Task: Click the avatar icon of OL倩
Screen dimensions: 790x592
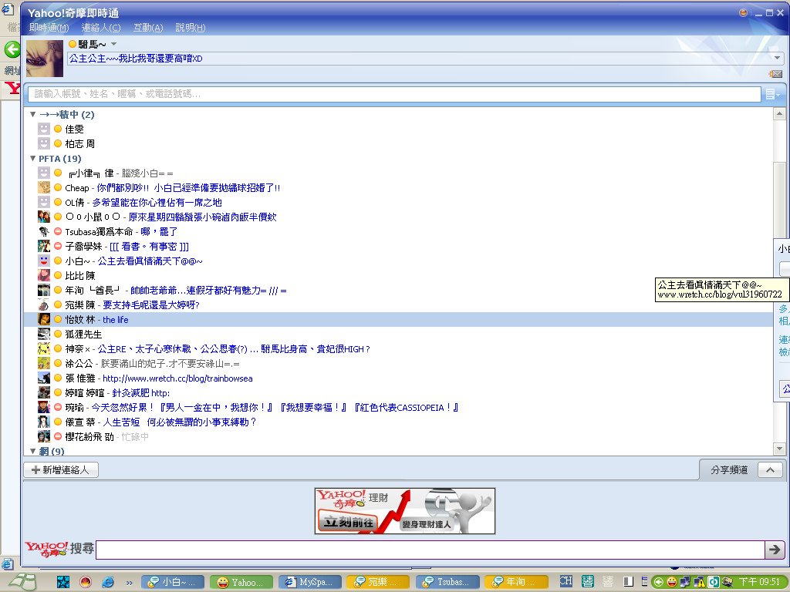Action: (x=44, y=203)
